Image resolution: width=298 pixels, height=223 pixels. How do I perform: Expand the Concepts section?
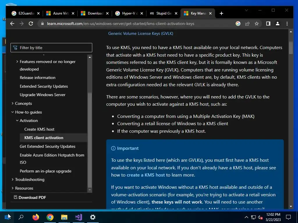[13, 103]
